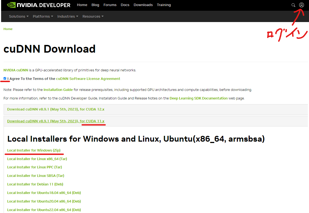The image size is (309, 213).
Task: Download Local Installer for Ubuntu22.04 x86_64 (Deb)
Action: (x=44, y=210)
